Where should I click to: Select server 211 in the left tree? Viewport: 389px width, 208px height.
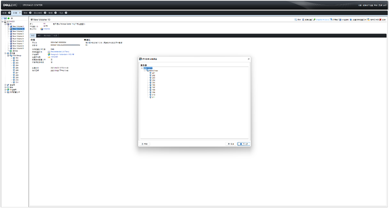pyautogui.click(x=17, y=82)
